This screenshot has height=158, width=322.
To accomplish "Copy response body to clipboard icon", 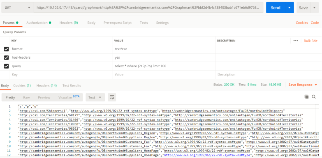I will [x=307, y=97].
